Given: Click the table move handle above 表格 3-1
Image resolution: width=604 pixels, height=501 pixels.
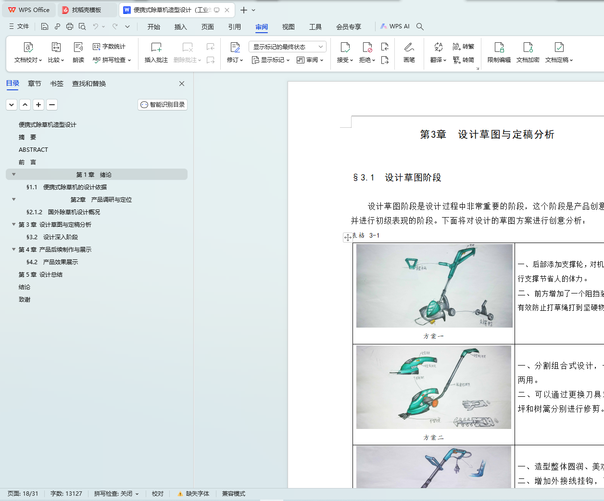Looking at the screenshot, I should (x=347, y=237).
